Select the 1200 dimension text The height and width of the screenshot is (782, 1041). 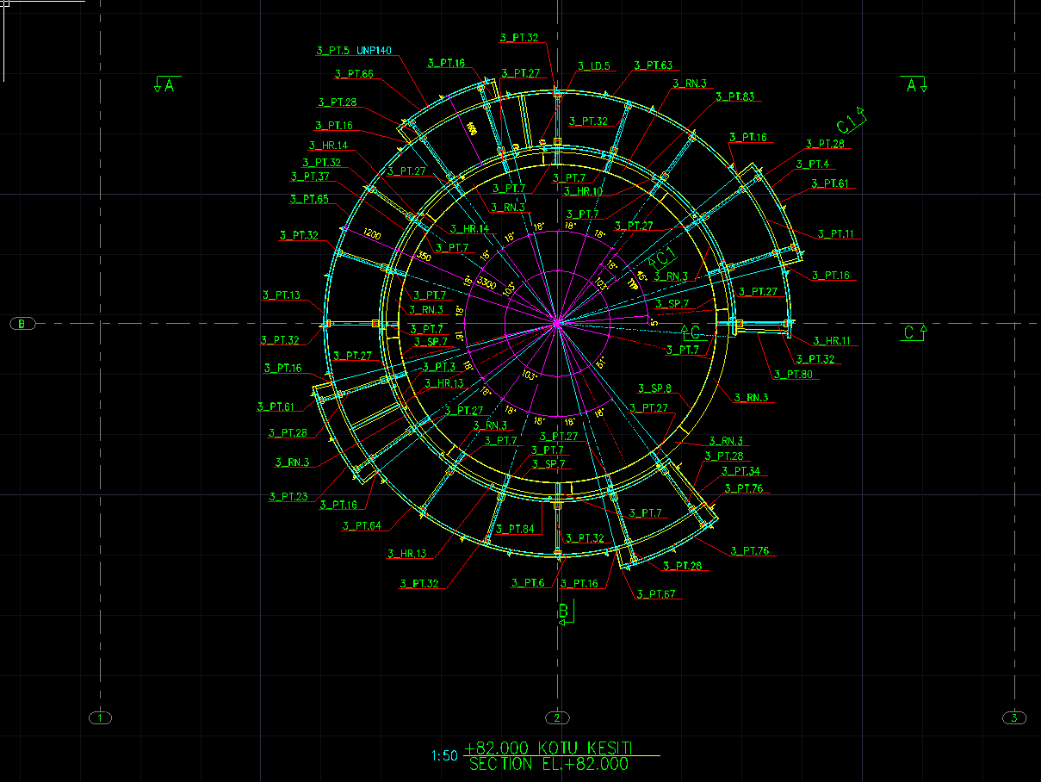[x=372, y=233]
